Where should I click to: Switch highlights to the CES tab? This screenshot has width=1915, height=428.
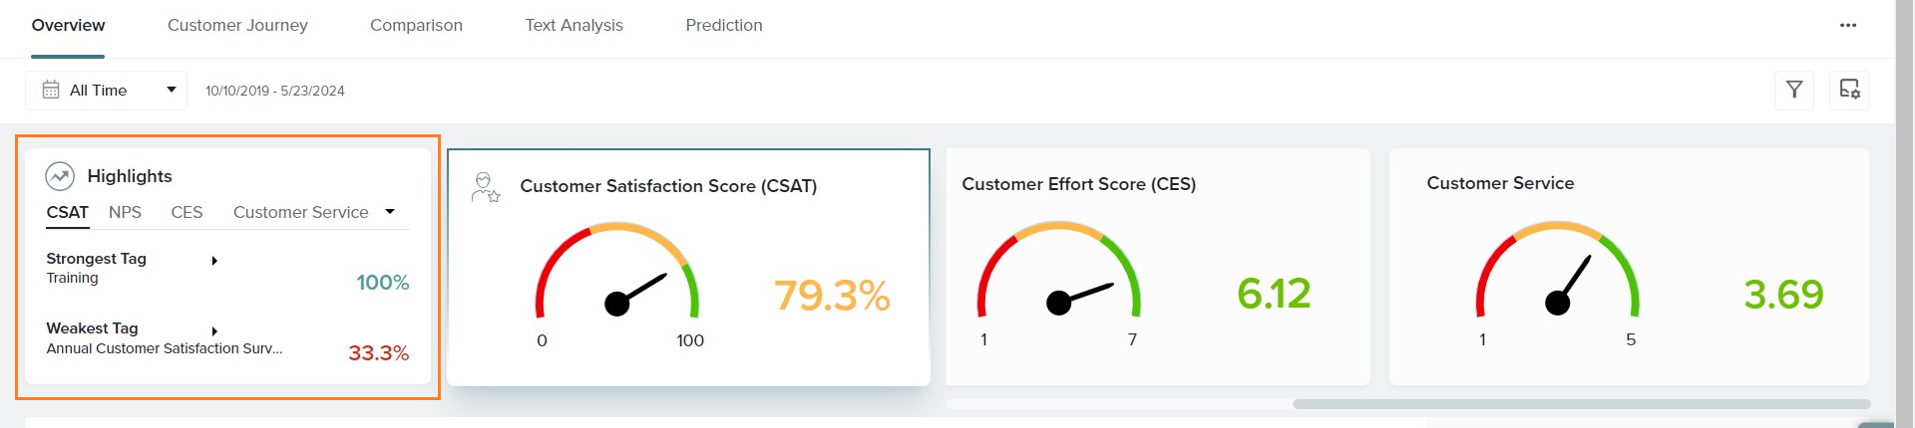click(187, 212)
